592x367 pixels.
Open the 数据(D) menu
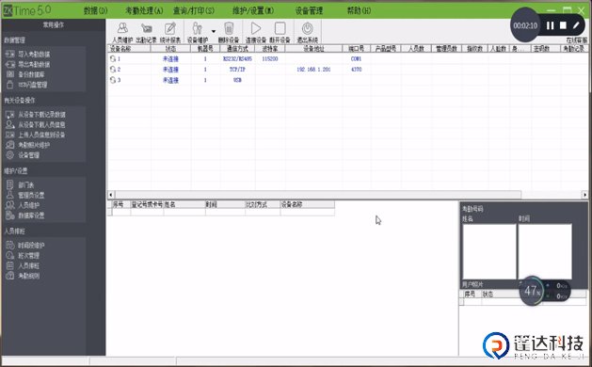(x=95, y=10)
